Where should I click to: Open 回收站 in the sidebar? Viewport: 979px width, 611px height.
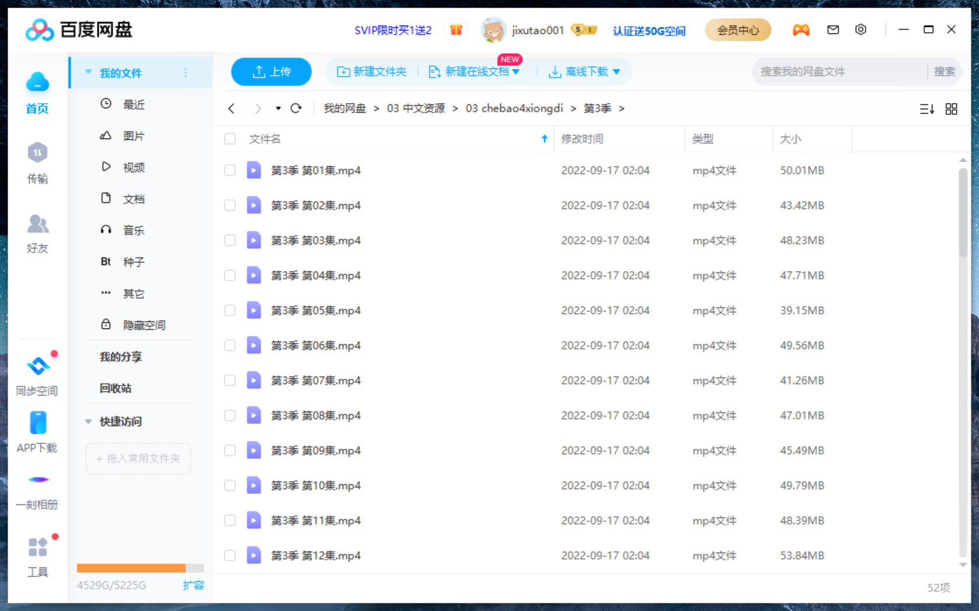[116, 388]
